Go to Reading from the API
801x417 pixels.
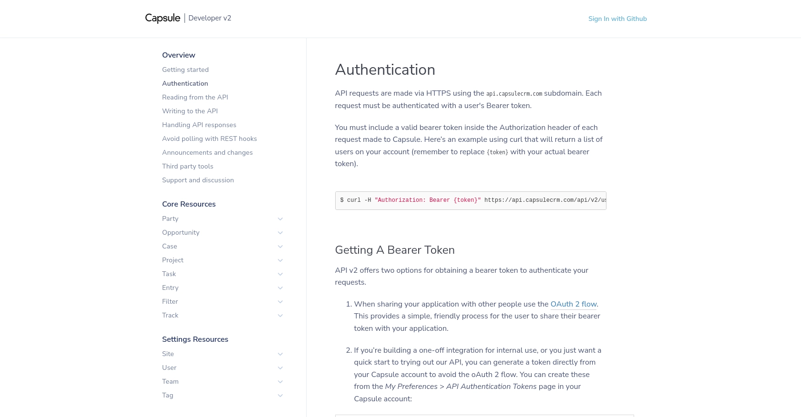[195, 97]
